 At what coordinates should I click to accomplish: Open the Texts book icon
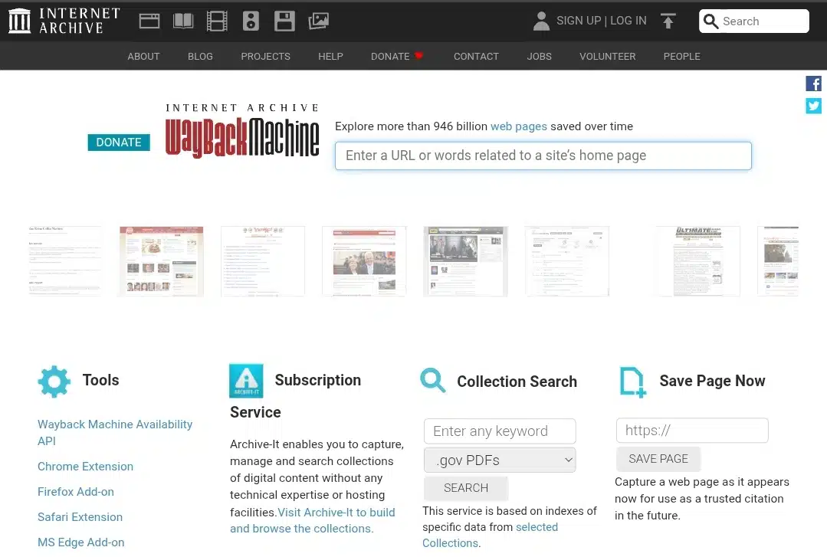[x=183, y=21]
